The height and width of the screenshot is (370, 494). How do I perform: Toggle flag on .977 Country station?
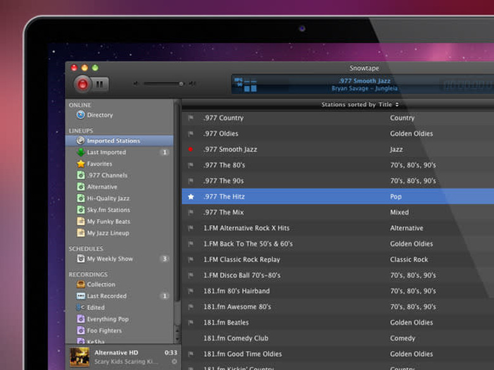[191, 118]
